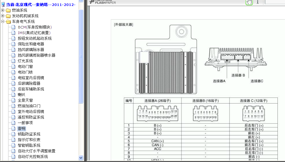This screenshot has height=162, width=285.
Task: Click the page icon next to 电动门锁
Action: [13, 72]
